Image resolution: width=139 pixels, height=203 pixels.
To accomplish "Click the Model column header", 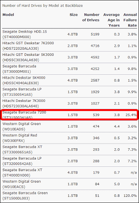I will [x=8, y=14].
